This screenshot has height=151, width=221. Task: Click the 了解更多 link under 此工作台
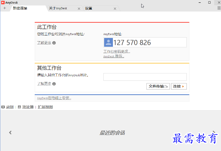click(44, 43)
